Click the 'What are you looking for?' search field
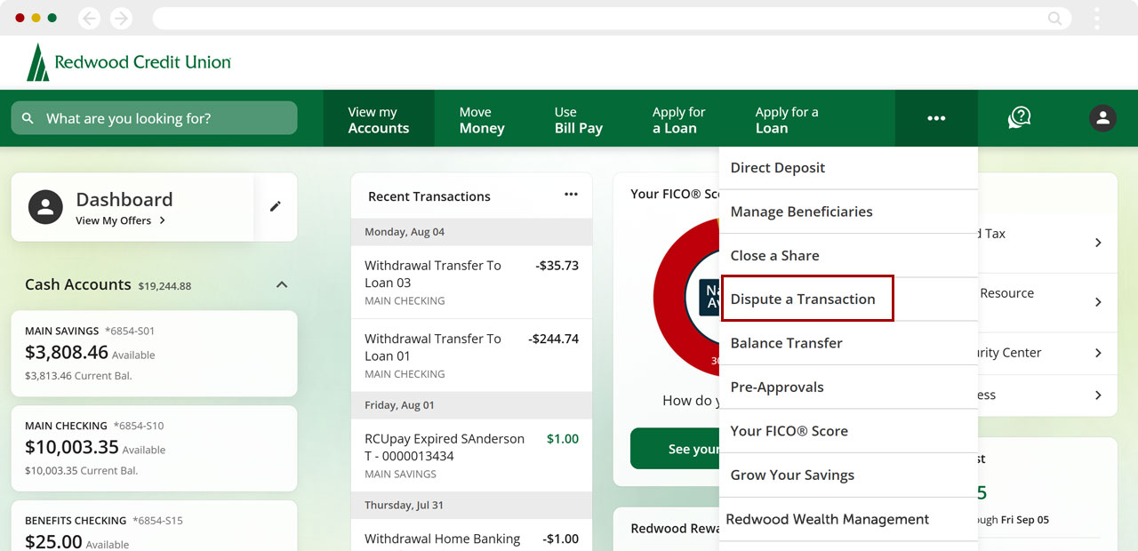Viewport: 1138px width, 551px height. click(155, 118)
